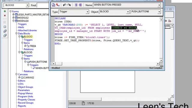This screenshot has height=108, width=192.
Task: Click the Modified status text
Action: point(56,68)
